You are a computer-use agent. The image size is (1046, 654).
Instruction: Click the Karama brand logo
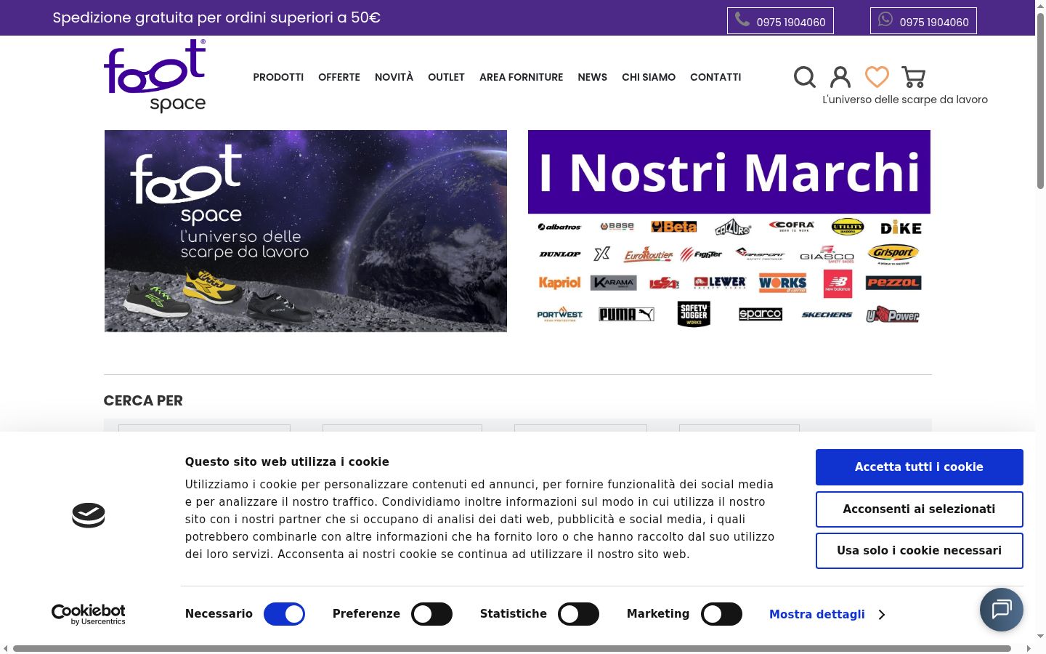point(614,283)
